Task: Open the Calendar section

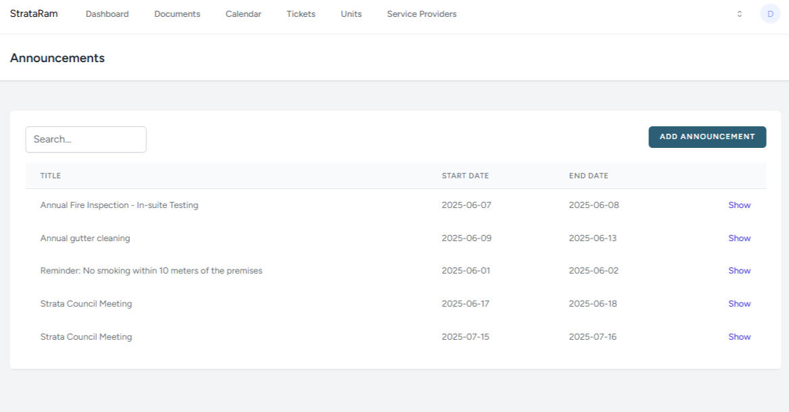Action: 243,14
